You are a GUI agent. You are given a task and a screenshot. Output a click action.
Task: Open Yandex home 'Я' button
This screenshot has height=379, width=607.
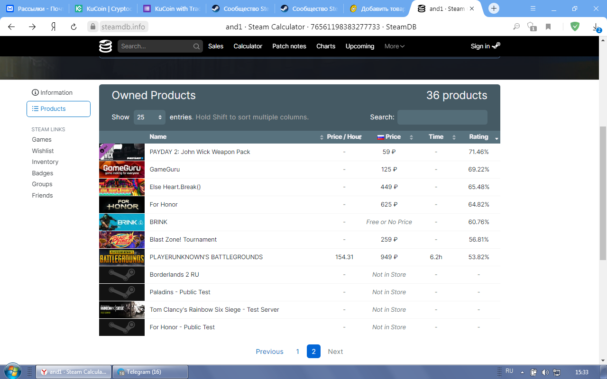pos(54,27)
